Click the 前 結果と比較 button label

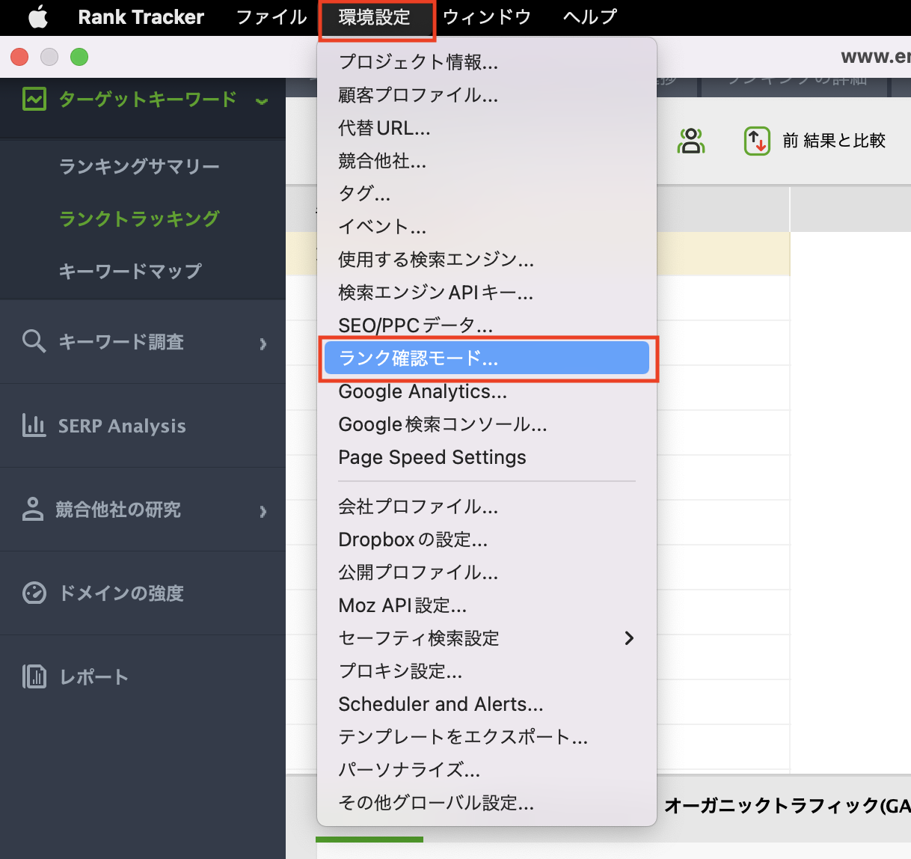click(834, 141)
